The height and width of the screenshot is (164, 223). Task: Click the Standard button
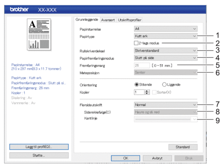click(x=183, y=147)
